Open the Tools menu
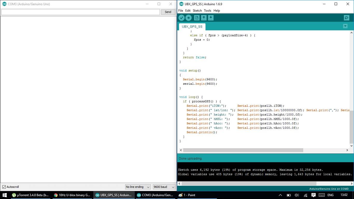 tap(208, 11)
